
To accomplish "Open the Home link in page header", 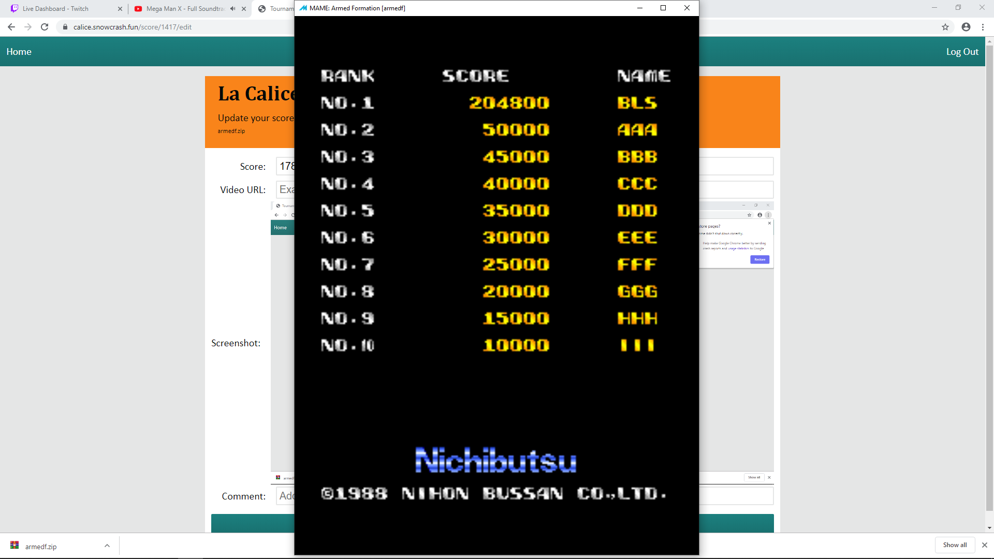I will pyautogui.click(x=19, y=51).
